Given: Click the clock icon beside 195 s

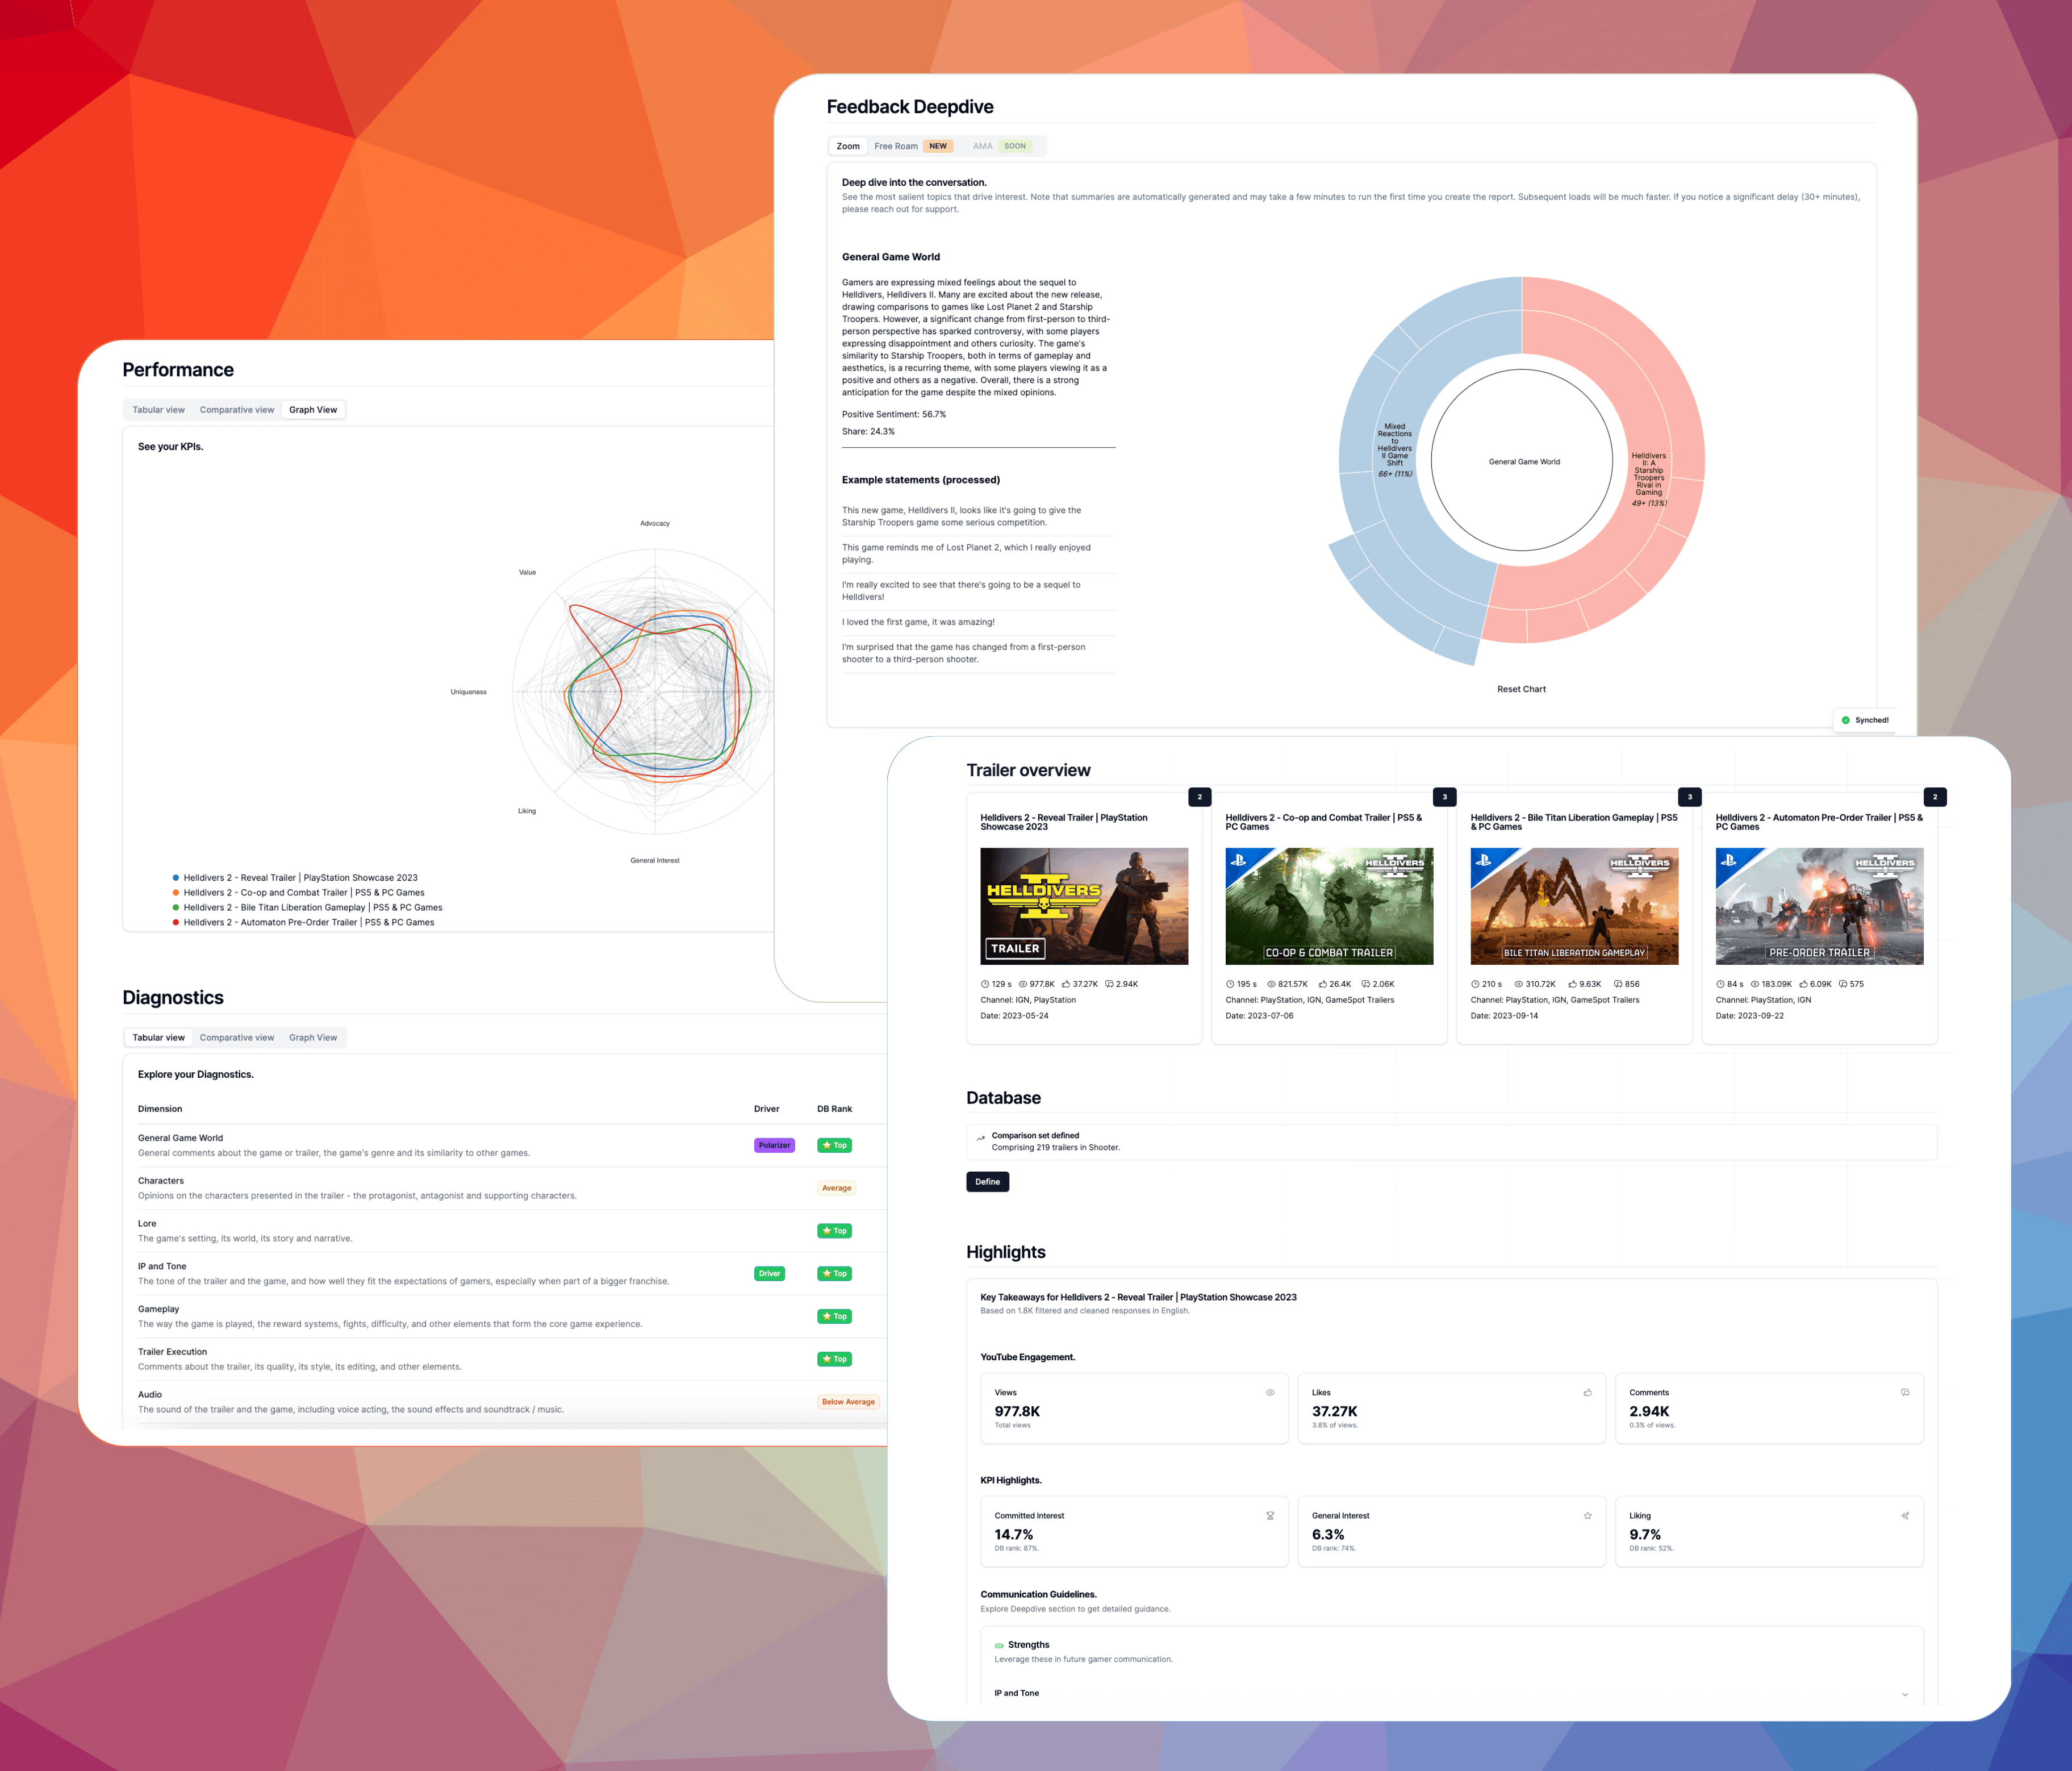Looking at the screenshot, I should click(x=1230, y=985).
